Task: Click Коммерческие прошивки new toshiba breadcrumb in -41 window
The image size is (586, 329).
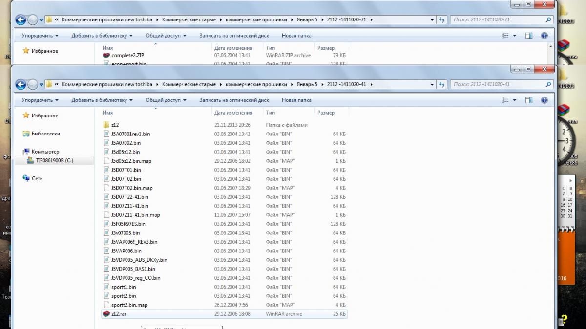Action: 107,84
